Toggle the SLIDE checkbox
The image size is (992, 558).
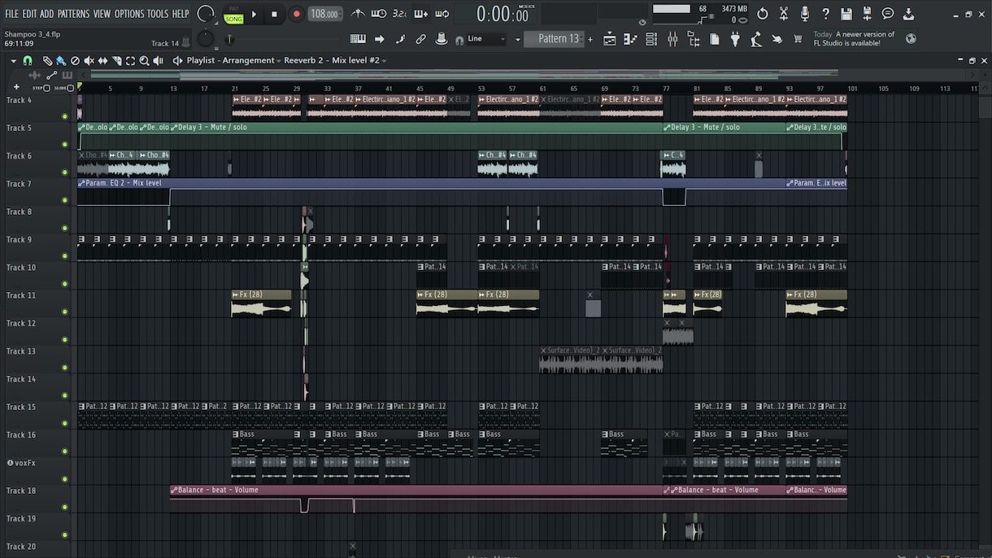coord(70,88)
